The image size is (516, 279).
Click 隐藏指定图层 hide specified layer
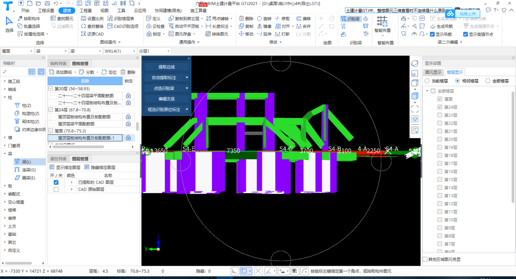[x=100, y=167]
